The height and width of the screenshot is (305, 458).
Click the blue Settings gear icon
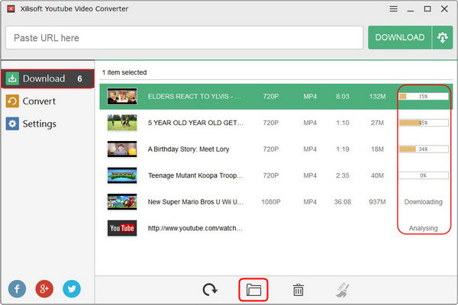[x=12, y=124]
